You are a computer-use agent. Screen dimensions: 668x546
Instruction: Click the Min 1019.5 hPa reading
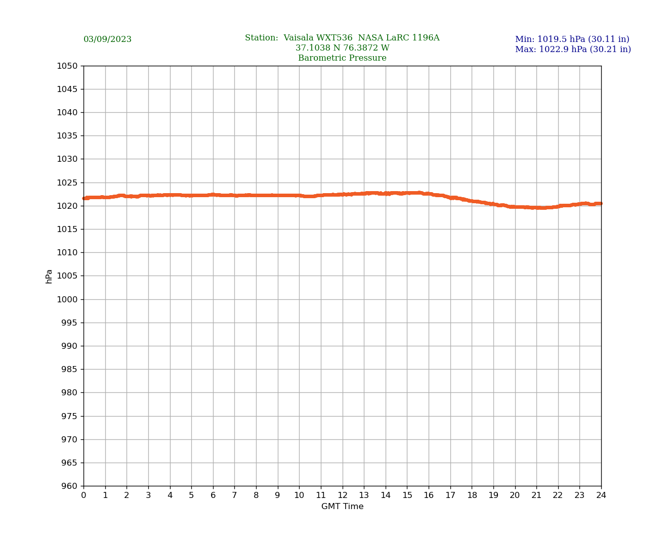pos(572,39)
